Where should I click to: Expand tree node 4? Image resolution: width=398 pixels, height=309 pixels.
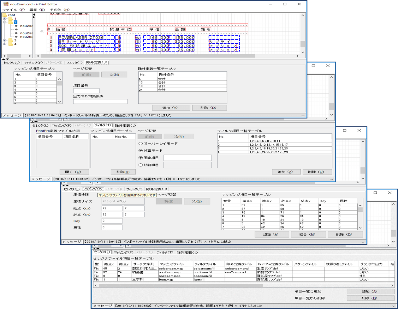click(4, 44)
